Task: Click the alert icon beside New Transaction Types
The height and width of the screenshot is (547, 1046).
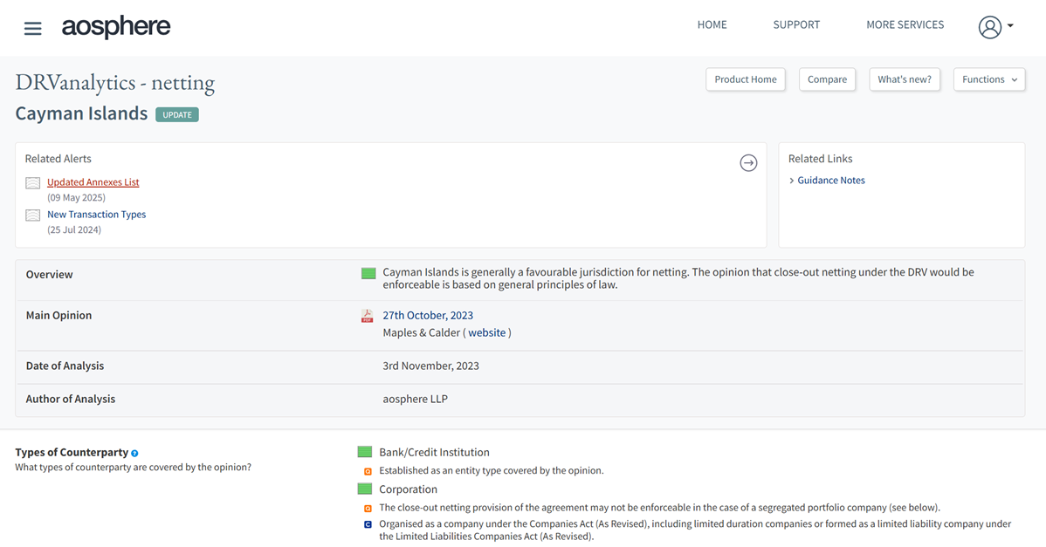Action: 32,215
